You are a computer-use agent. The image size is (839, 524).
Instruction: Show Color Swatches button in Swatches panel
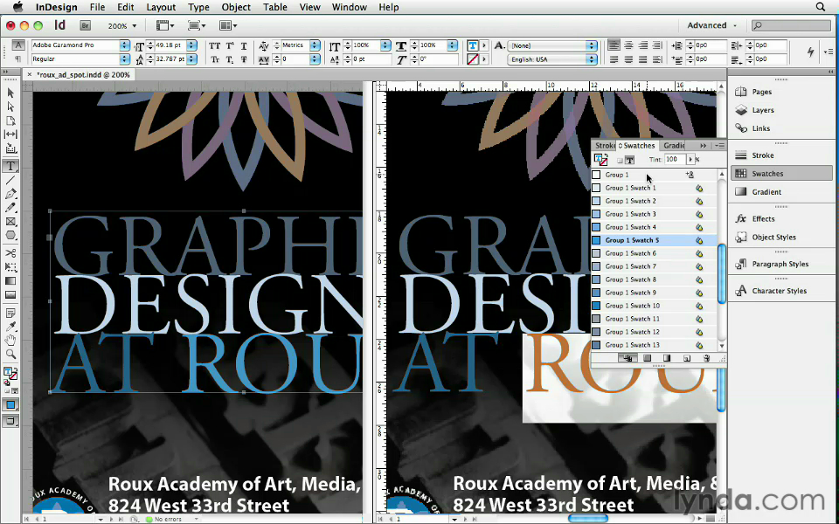point(647,358)
